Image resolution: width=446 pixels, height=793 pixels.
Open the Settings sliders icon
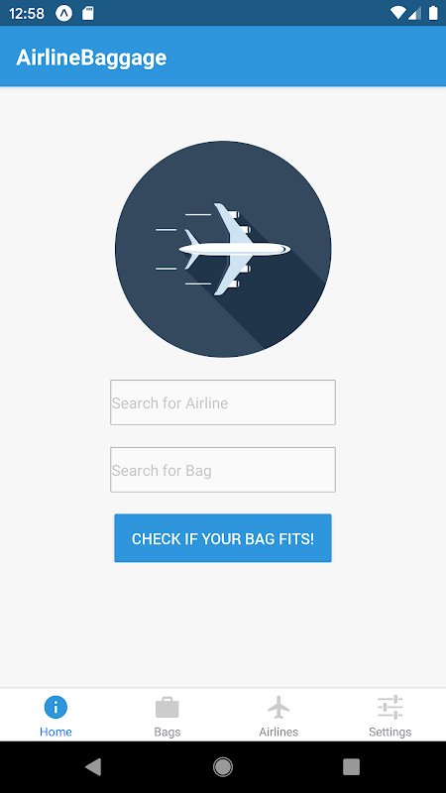tap(390, 707)
